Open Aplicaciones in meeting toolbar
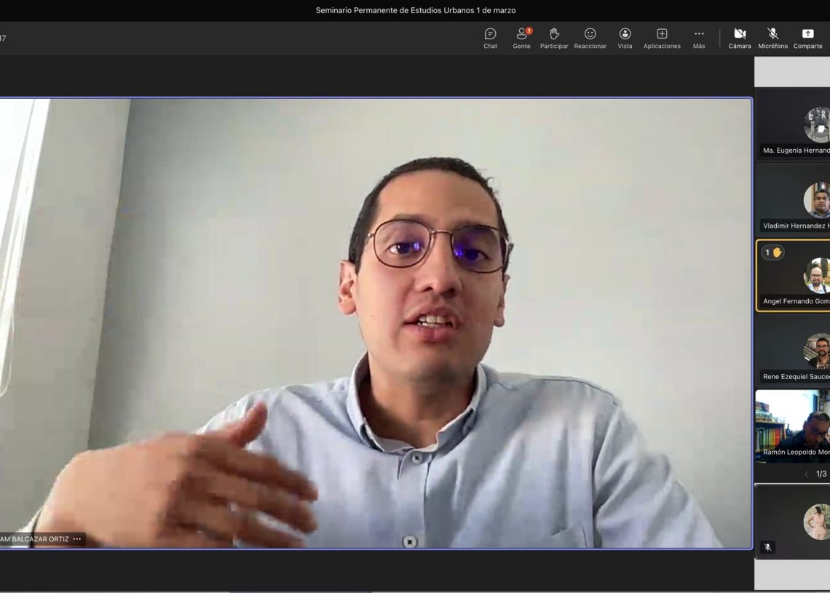Screen dimensions: 830x593 coord(662,38)
